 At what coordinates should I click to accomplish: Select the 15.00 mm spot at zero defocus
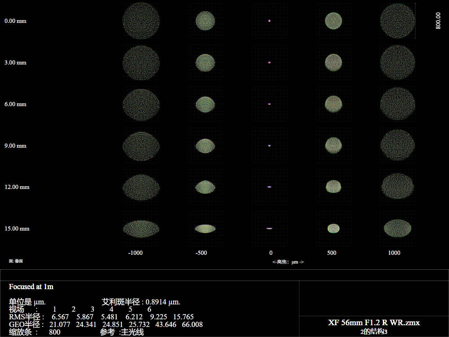pyautogui.click(x=269, y=228)
